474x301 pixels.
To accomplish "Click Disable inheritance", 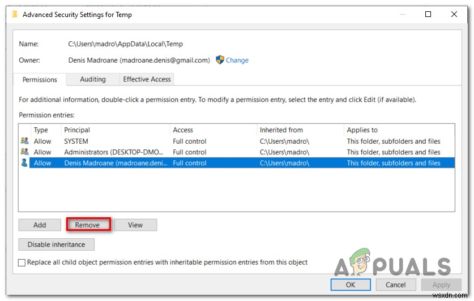I will point(56,244).
